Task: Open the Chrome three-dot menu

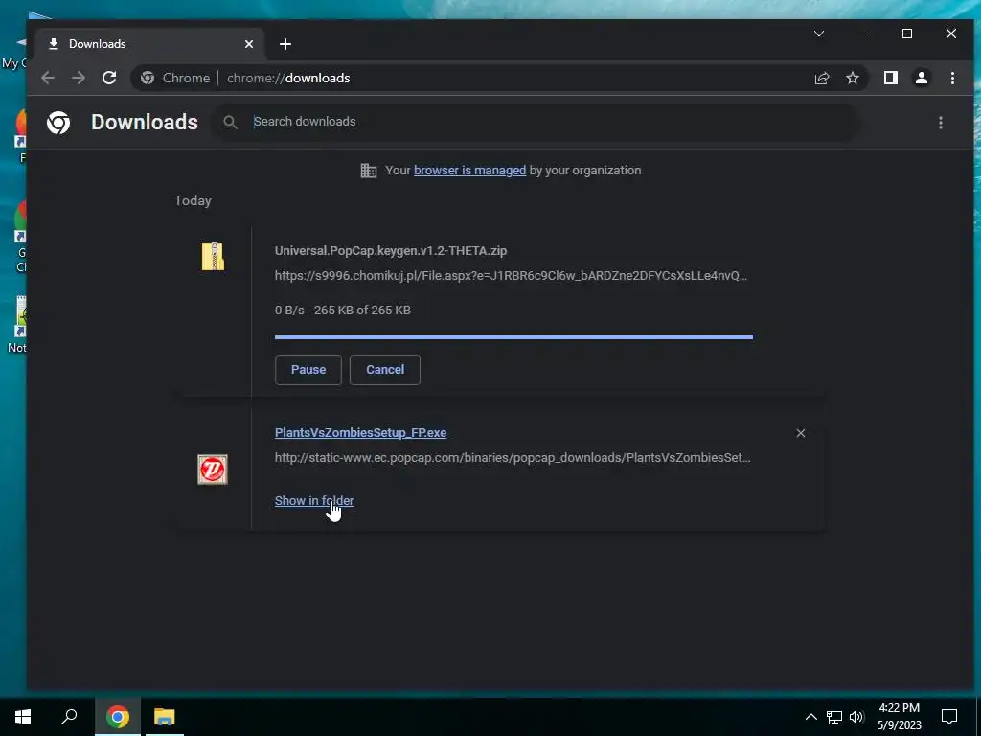Action: tap(952, 79)
